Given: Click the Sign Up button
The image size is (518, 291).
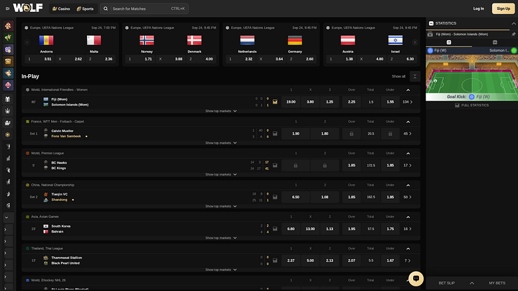Looking at the screenshot, I should click(x=503, y=9).
